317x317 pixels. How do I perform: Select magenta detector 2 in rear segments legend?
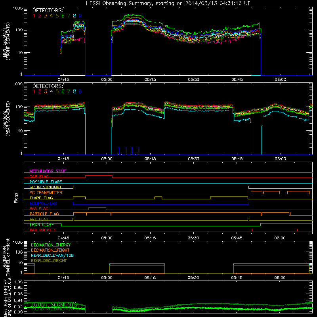point(40,92)
